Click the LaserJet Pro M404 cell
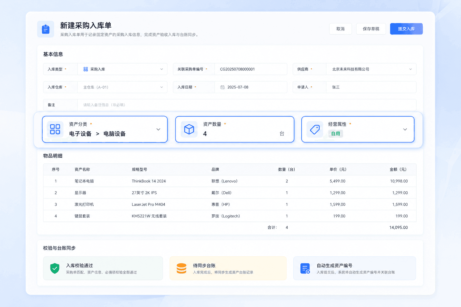461x307 pixels. 149,204
